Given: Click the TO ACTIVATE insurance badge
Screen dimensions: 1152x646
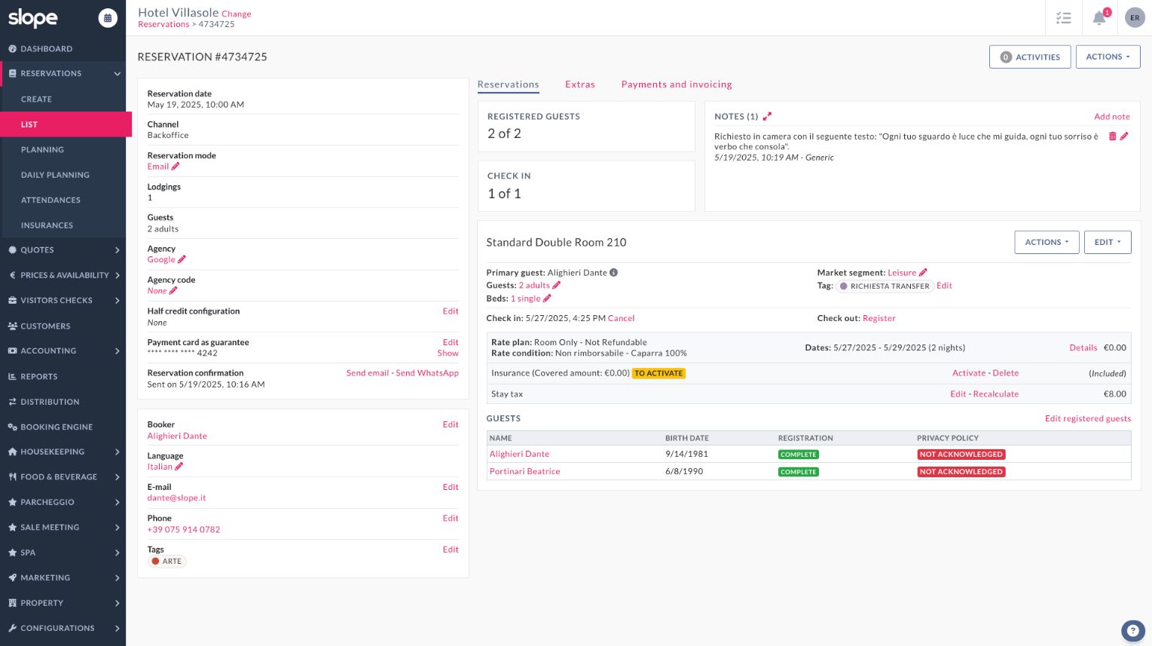Looking at the screenshot, I should (658, 373).
